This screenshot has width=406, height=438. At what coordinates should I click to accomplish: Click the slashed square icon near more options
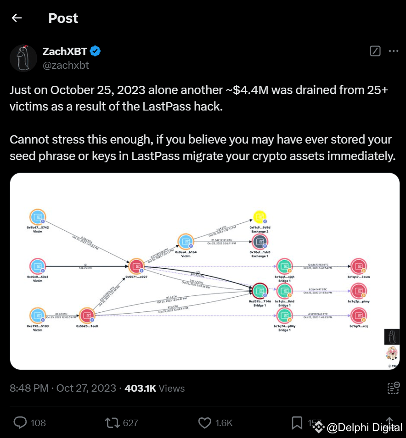(375, 51)
